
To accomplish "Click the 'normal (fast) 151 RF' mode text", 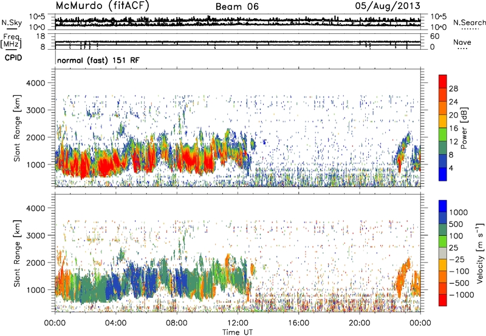I will pyautogui.click(x=98, y=60).
